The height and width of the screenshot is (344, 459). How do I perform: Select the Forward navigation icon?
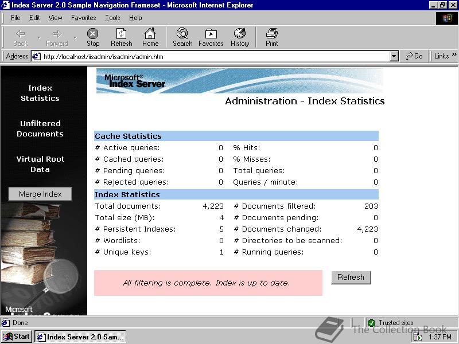(x=56, y=36)
